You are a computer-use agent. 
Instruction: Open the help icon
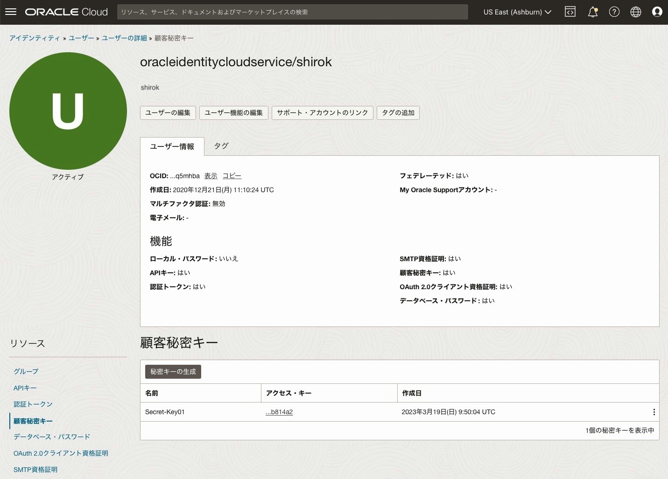pos(614,12)
